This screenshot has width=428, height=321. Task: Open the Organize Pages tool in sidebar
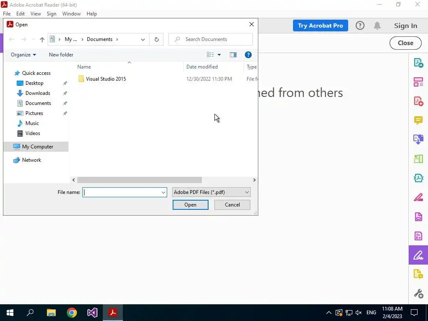(418, 82)
